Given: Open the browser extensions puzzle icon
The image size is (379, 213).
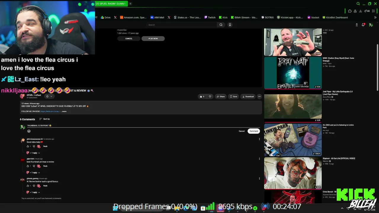Looking at the screenshot, I should click(350, 11).
